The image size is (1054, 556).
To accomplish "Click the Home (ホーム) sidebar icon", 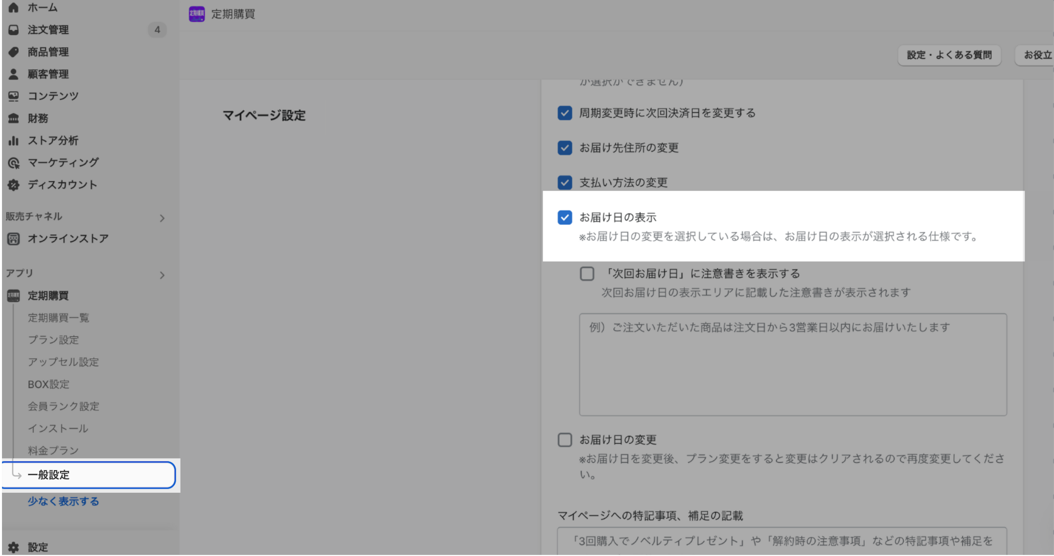I will 14,7.
